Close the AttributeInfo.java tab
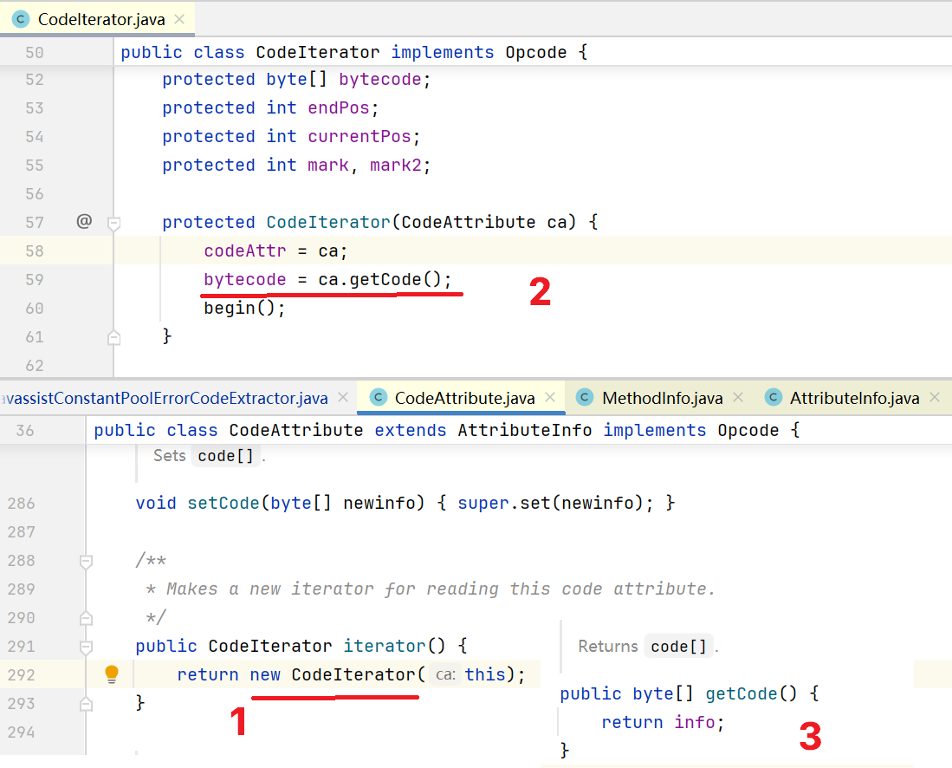The height and width of the screenshot is (768, 952). [935, 397]
